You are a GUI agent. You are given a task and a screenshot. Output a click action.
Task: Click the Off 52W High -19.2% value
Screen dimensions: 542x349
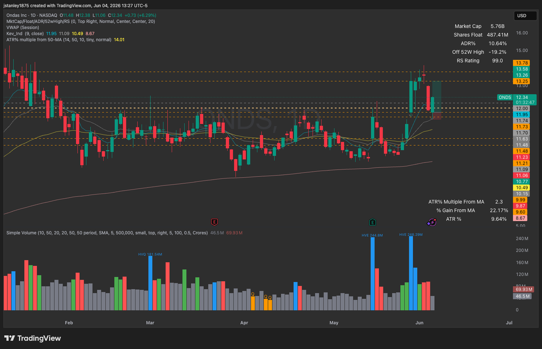coord(498,52)
